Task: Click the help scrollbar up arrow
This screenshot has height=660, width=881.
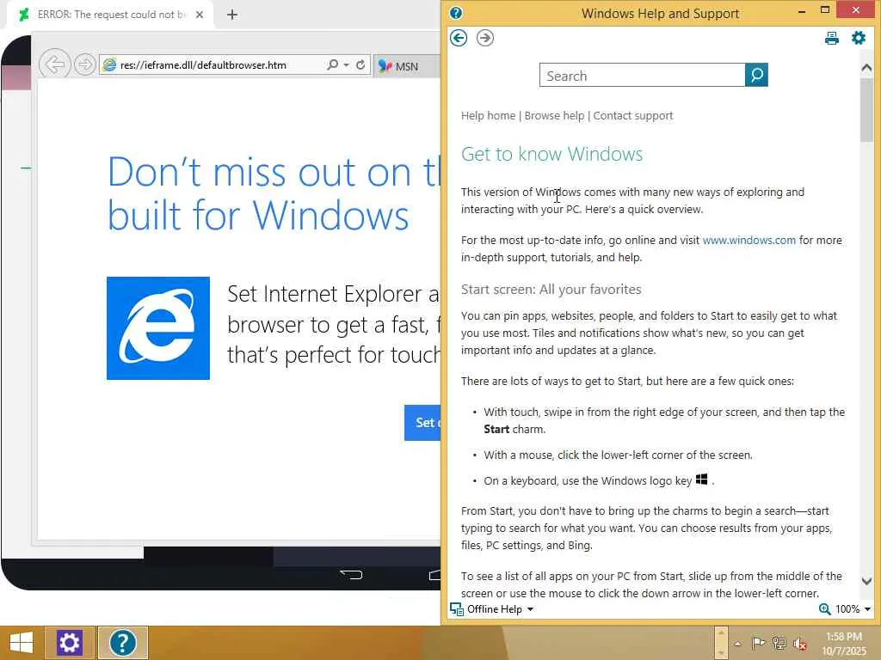Action: coord(866,68)
